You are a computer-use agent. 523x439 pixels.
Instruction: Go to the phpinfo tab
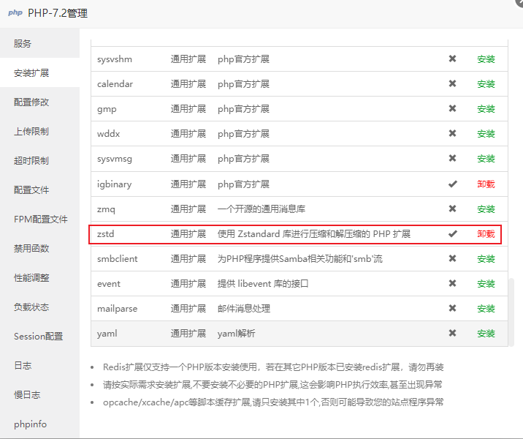point(29,424)
